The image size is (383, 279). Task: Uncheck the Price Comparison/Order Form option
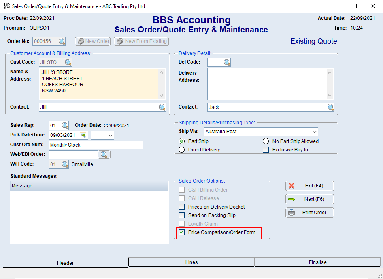click(x=181, y=233)
